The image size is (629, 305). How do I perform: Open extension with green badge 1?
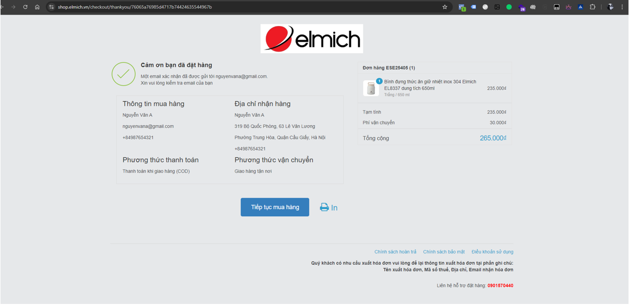click(462, 7)
